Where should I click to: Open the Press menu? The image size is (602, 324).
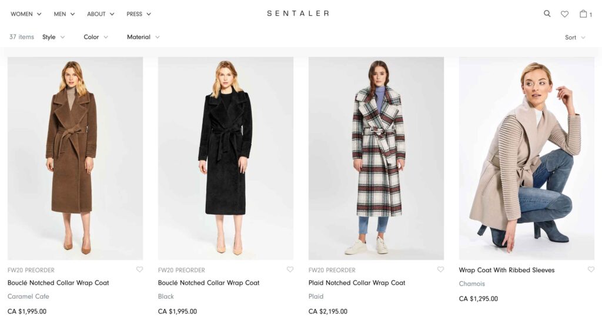pos(139,14)
